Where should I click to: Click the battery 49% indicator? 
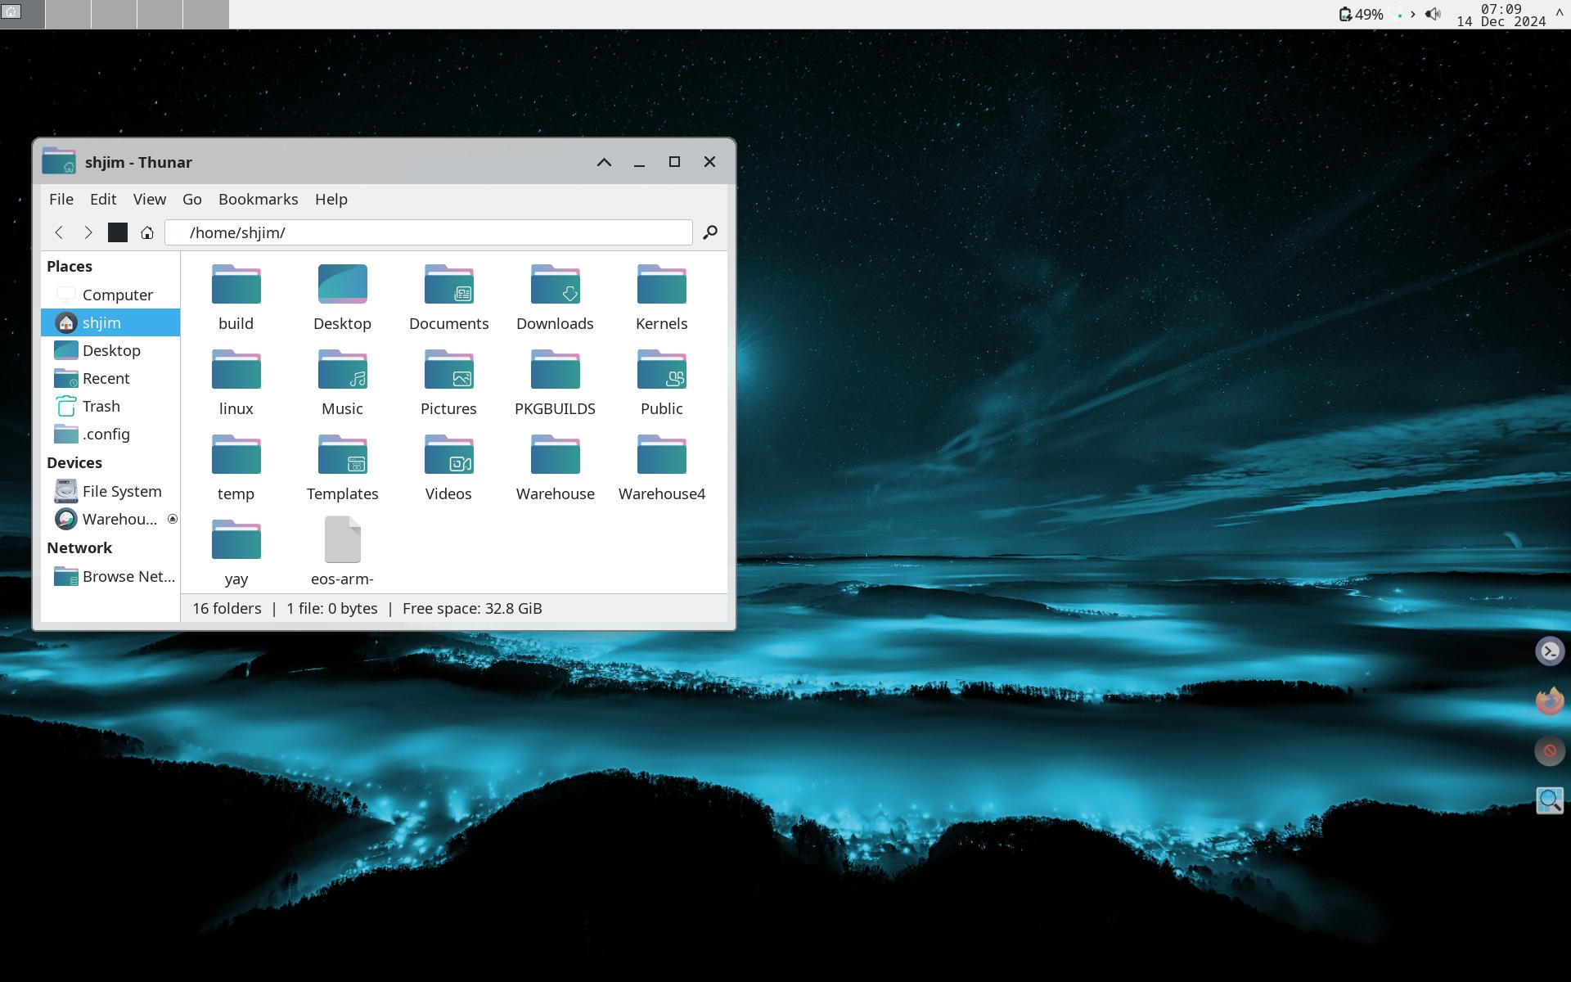click(x=1361, y=14)
